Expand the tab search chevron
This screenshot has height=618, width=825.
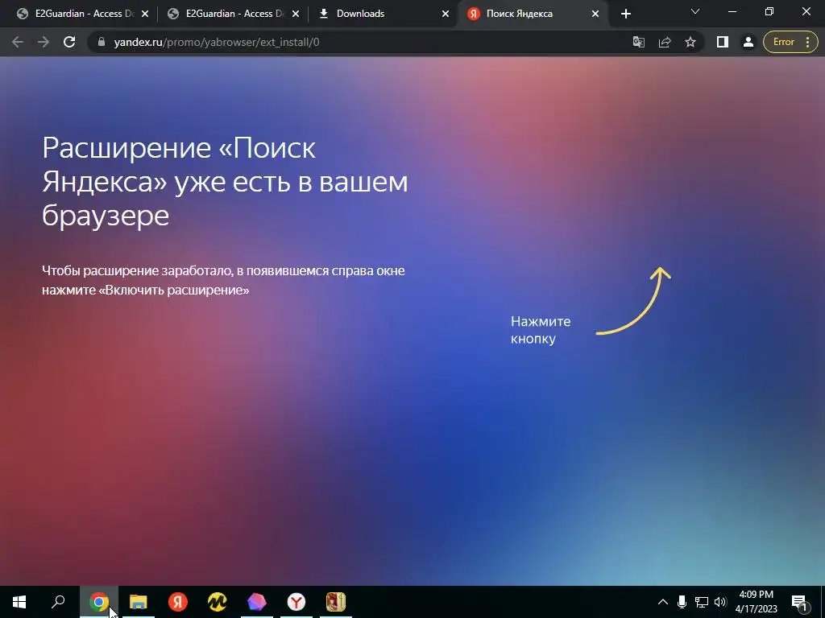click(x=695, y=11)
